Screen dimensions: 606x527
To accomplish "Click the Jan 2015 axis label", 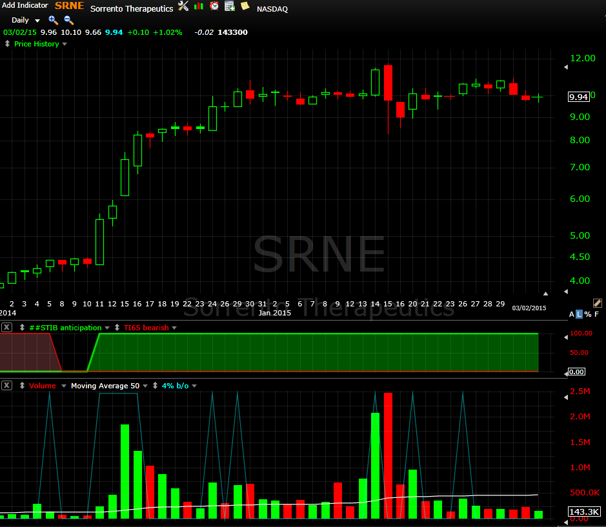I will (x=275, y=313).
